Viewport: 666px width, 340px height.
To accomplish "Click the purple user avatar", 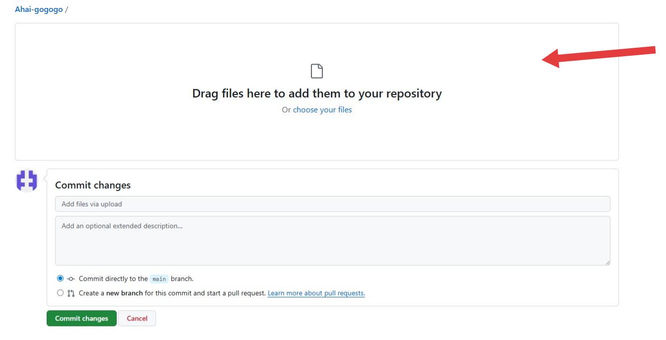I will [x=27, y=180].
